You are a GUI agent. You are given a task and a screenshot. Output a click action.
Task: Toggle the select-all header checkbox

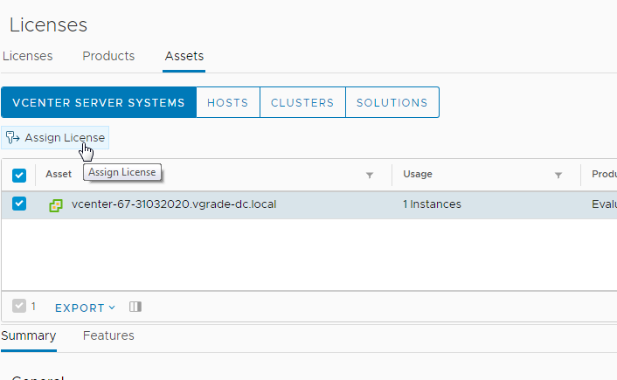(x=19, y=176)
